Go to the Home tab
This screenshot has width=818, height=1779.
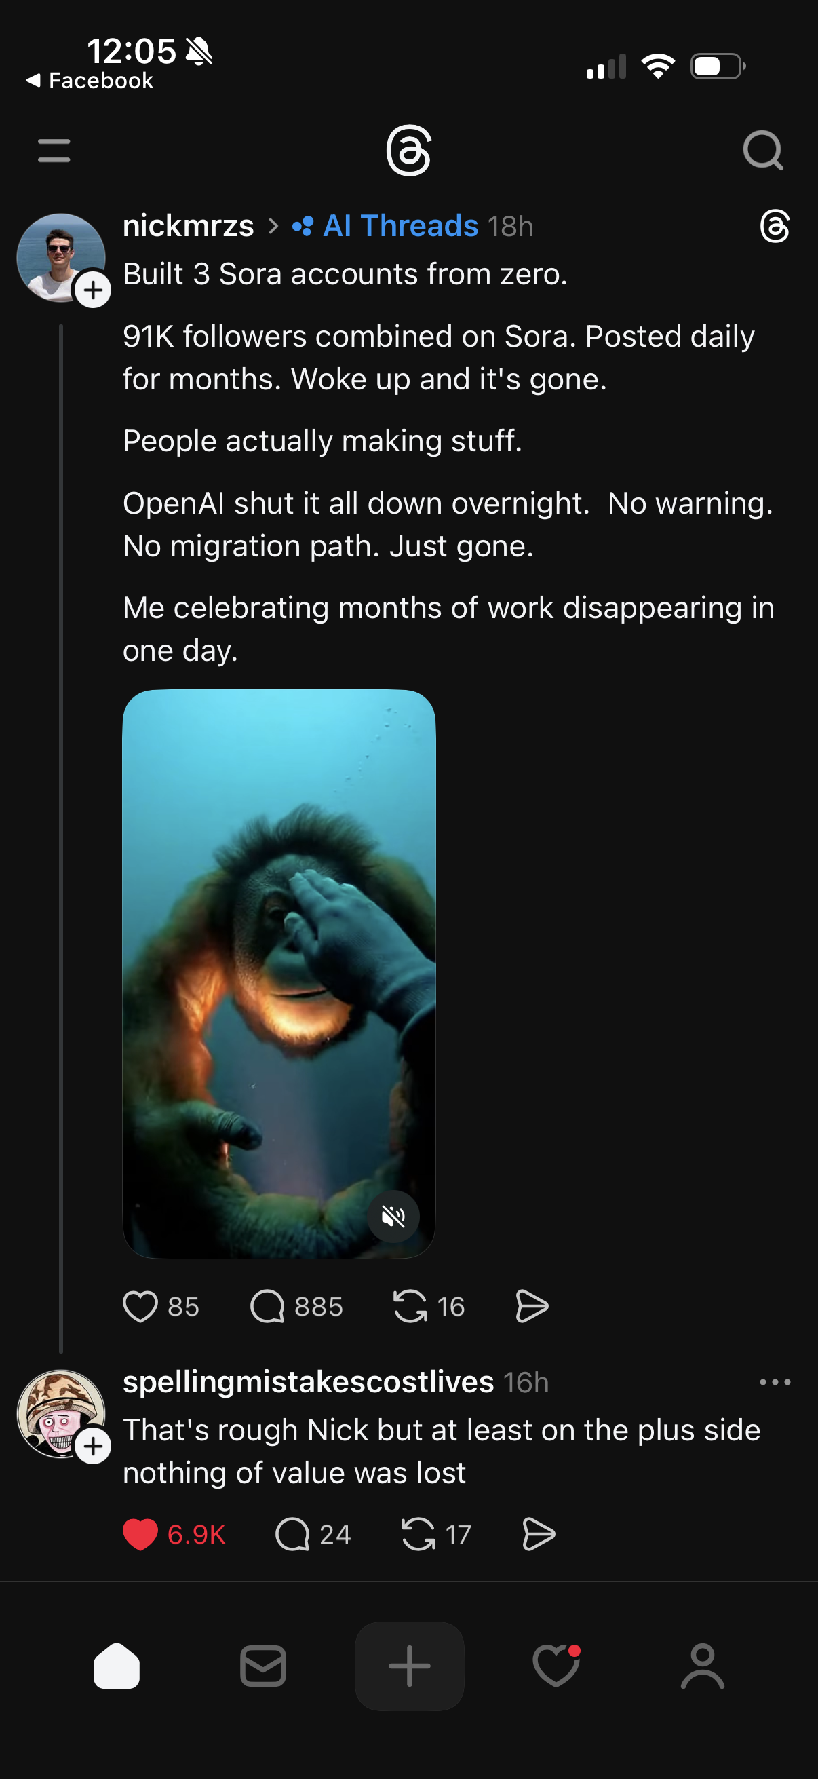117,1666
